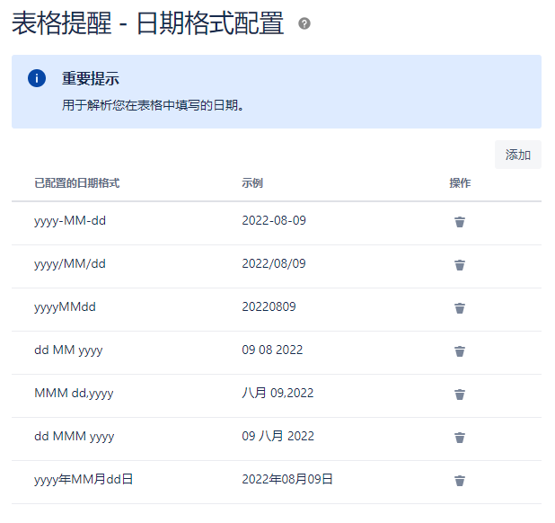Screen dimensions: 555x523
Task: Click the 操作 column header
Action: pyautogui.click(x=460, y=183)
